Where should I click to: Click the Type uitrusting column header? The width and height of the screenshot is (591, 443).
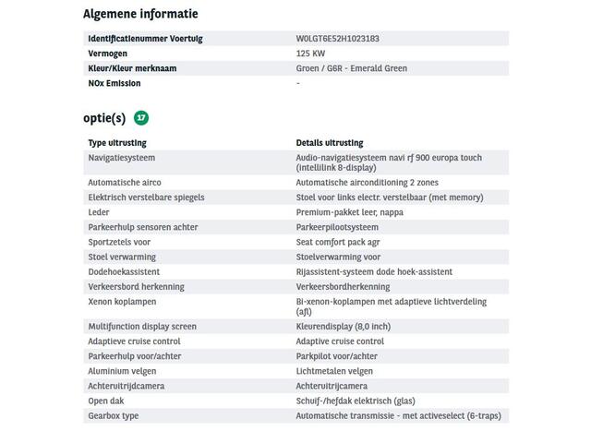[117, 143]
